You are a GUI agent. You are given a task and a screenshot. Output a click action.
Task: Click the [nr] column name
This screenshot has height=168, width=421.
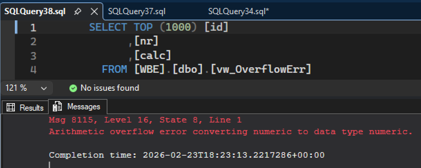(x=146, y=41)
